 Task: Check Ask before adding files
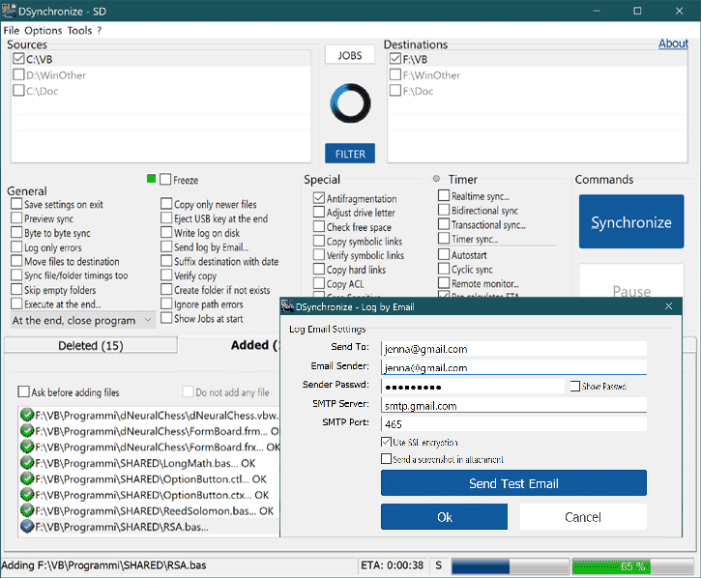24,391
